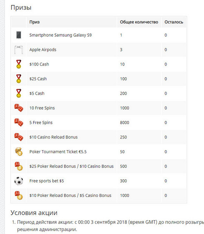Click the Samsung Galaxy S9 smartphone icon
The image size is (204, 234).
(x=19, y=35)
